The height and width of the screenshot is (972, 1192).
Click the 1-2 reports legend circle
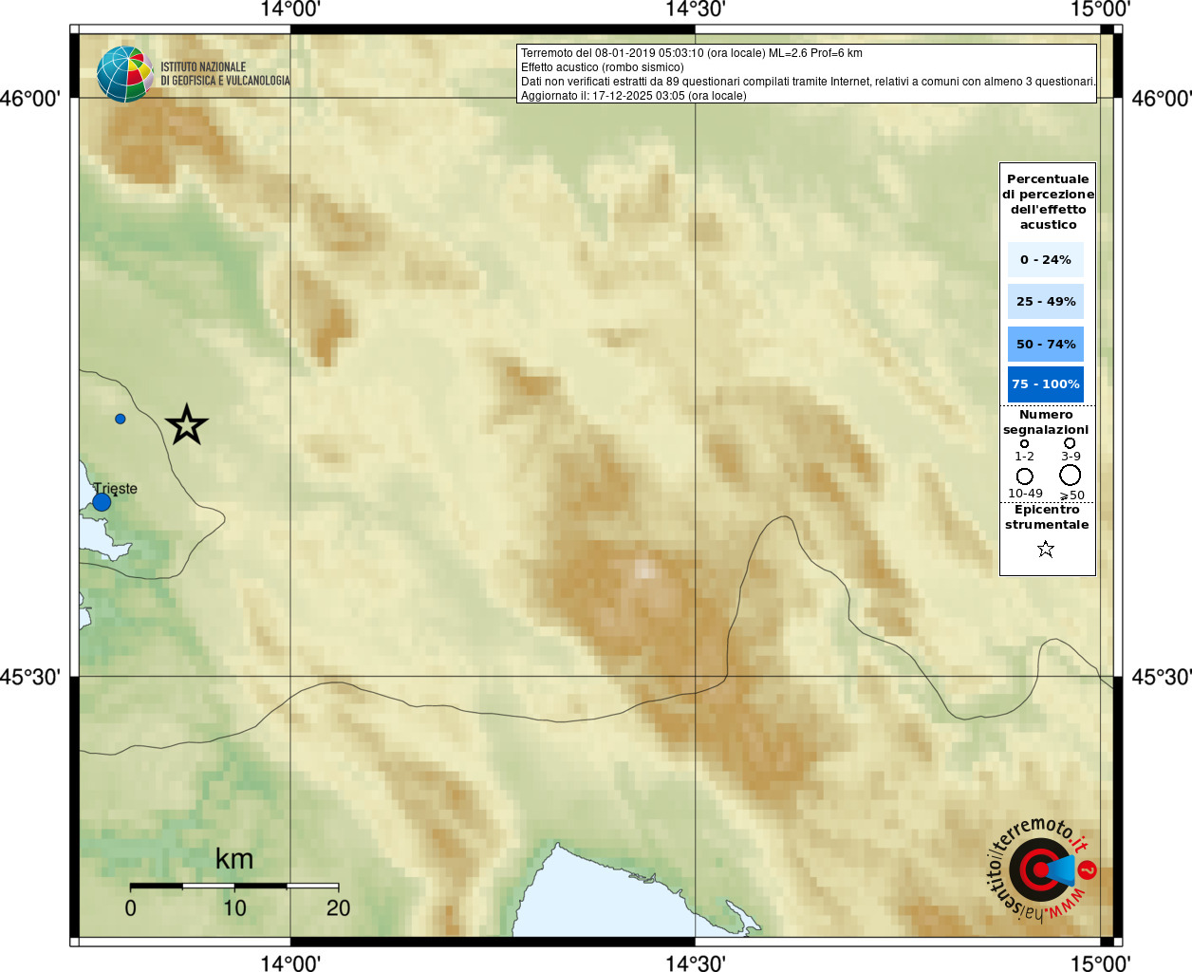click(1024, 443)
